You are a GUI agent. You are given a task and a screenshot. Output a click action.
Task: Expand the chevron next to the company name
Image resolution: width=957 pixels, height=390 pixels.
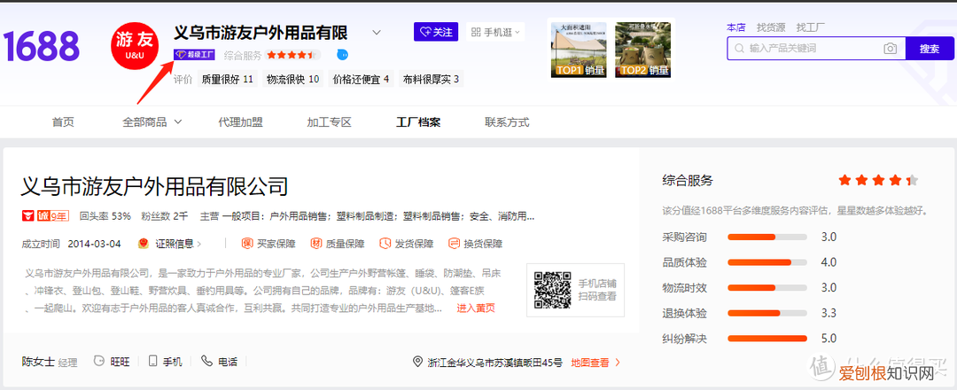click(x=377, y=32)
